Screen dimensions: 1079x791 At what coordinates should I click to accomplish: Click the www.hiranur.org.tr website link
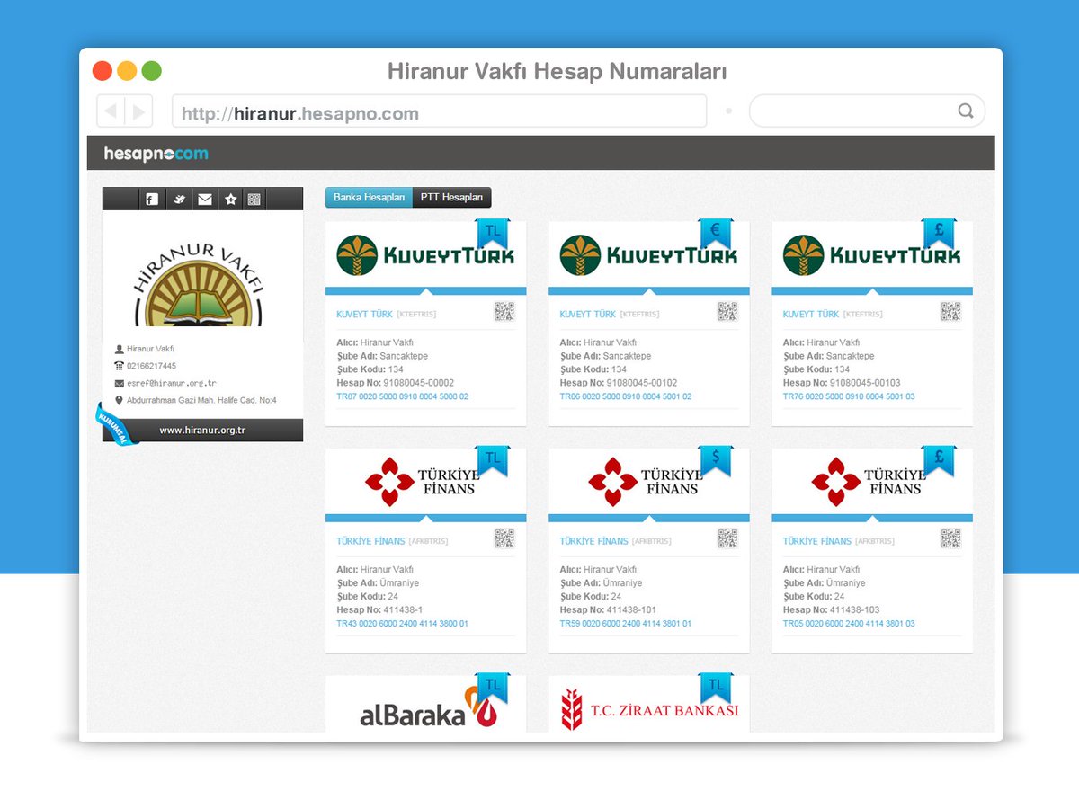click(202, 431)
